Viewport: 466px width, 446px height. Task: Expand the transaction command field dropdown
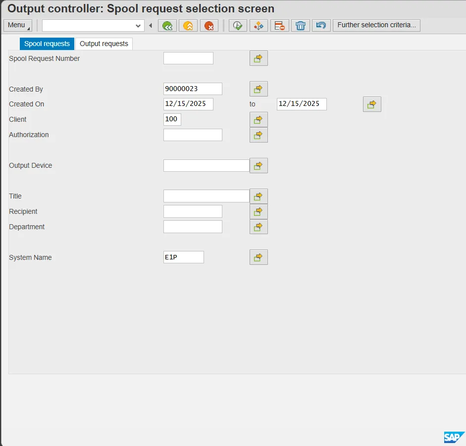click(138, 26)
